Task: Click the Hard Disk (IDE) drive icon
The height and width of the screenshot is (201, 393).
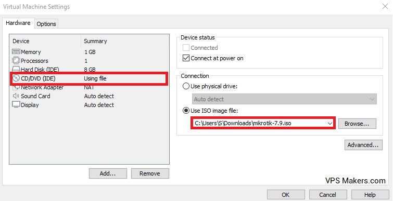Action: pos(16,69)
